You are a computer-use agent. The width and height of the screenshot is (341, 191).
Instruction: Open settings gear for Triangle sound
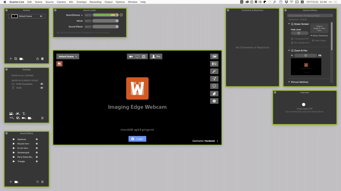(x=37, y=161)
